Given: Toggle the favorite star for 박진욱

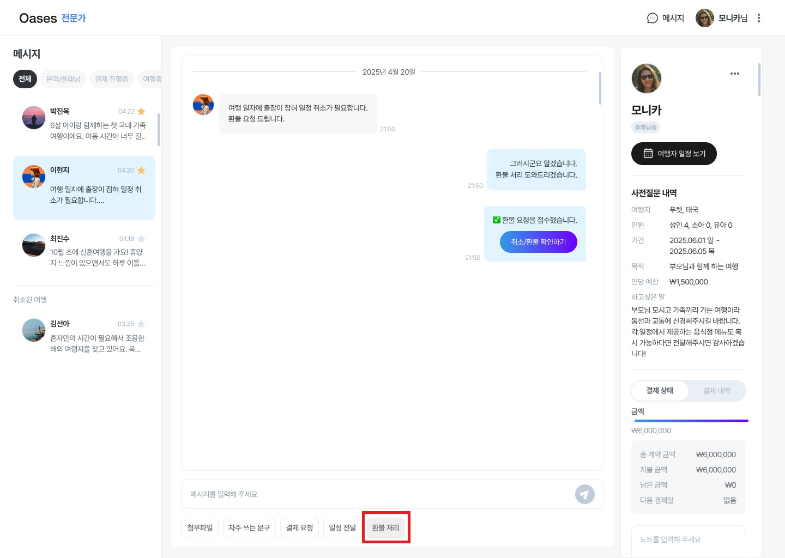Looking at the screenshot, I should click(x=141, y=111).
